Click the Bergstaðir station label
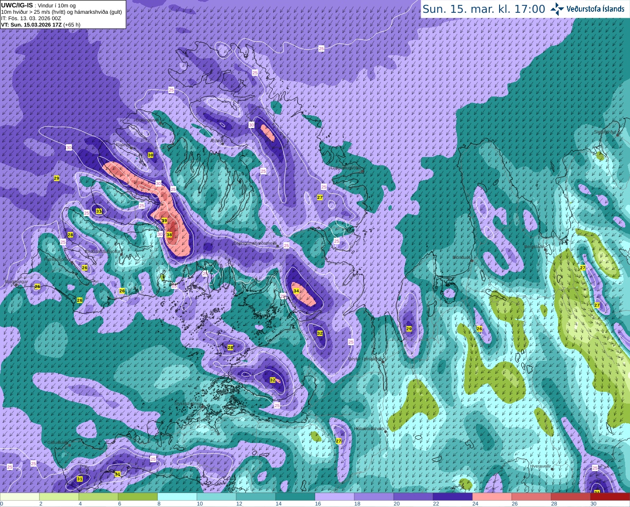This screenshot has width=630, height=507. [x=535, y=247]
